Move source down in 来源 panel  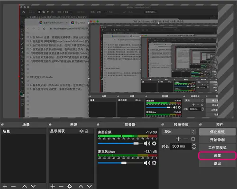point(89,186)
